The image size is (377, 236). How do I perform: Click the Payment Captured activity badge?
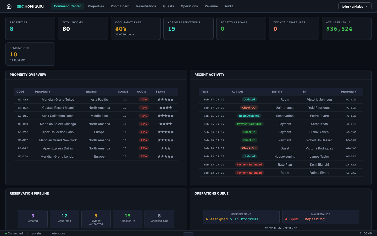(249, 124)
